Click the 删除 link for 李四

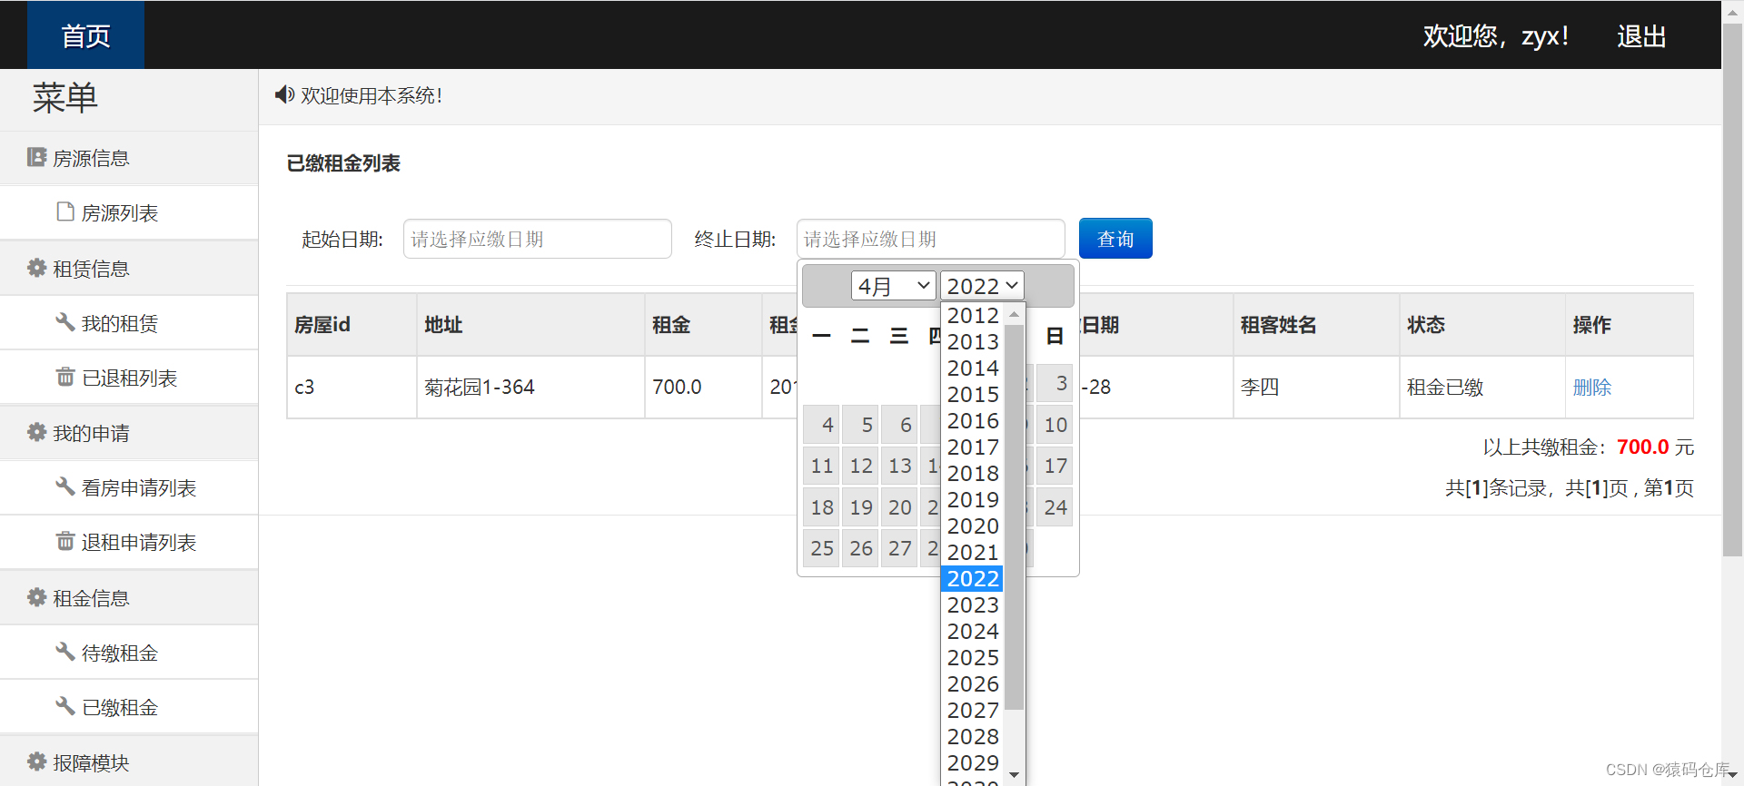[x=1591, y=387]
